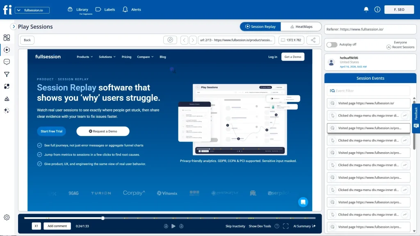Open the fullsession.io site dropdown
The width and height of the screenshot is (420, 236).
tap(32, 10)
